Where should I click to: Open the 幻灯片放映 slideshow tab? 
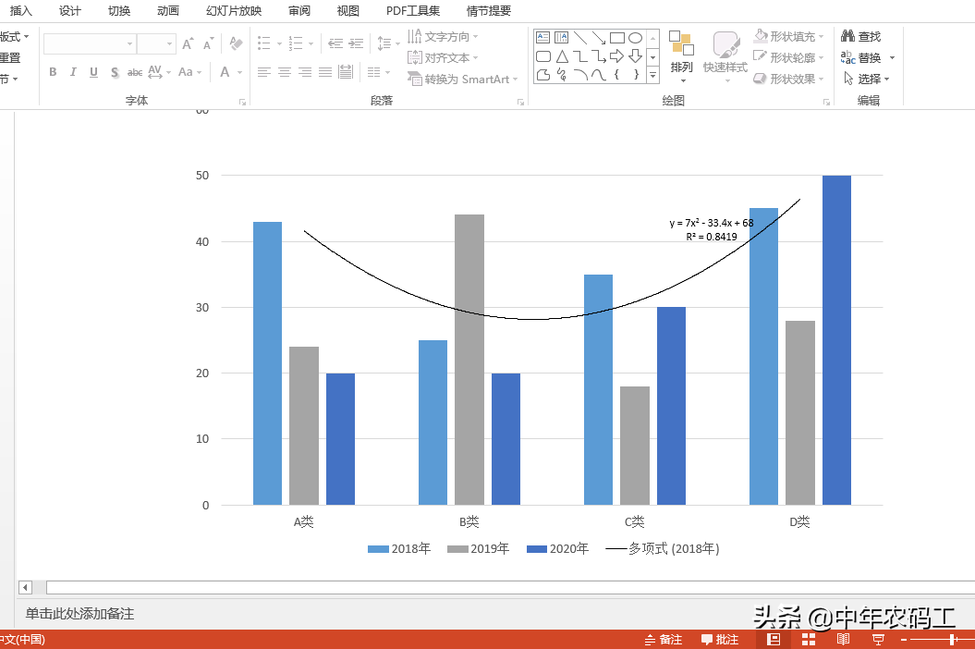tap(234, 10)
